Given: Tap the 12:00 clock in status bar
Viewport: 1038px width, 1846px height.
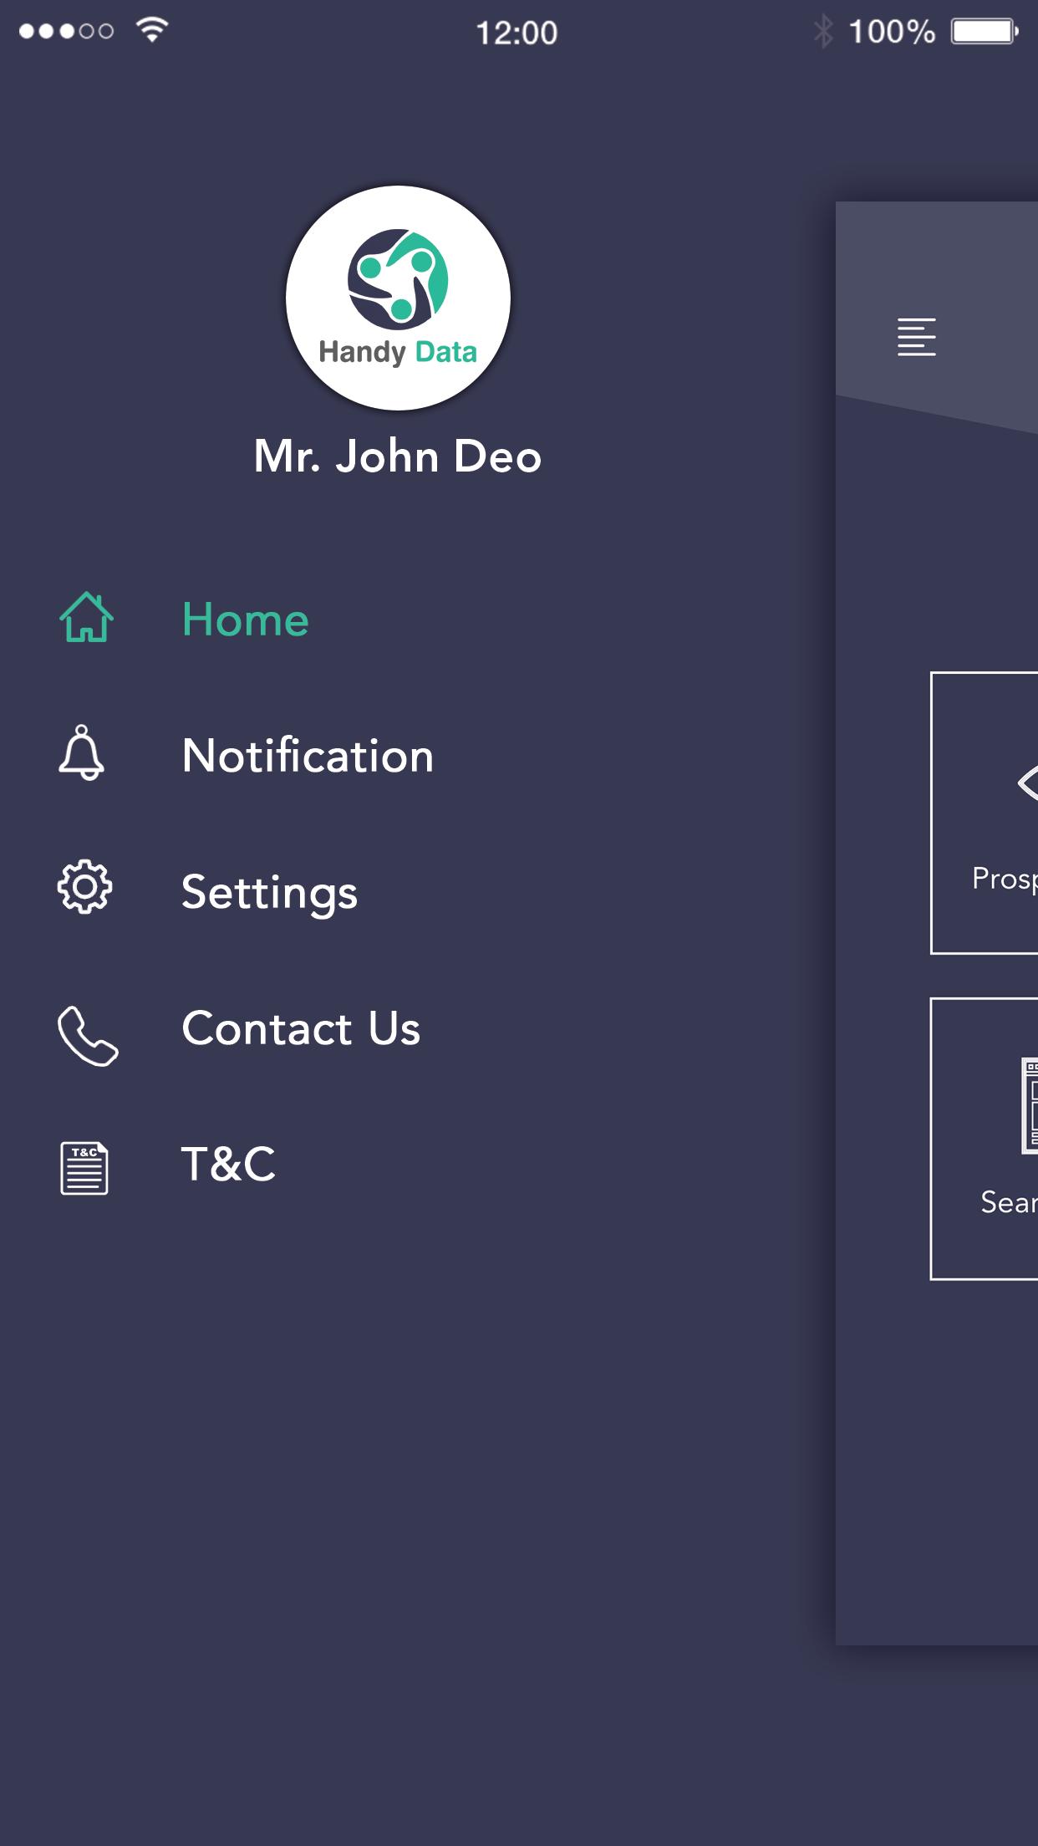Looking at the screenshot, I should click(516, 33).
